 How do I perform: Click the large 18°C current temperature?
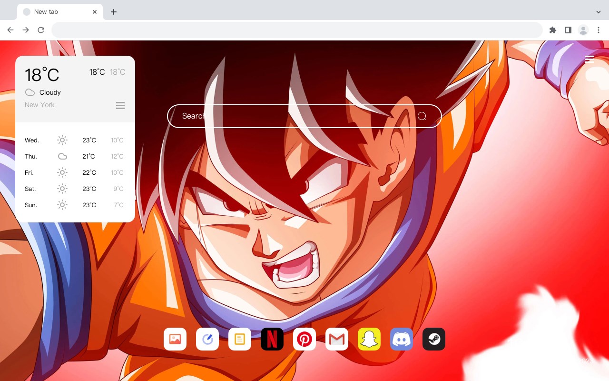coord(42,75)
